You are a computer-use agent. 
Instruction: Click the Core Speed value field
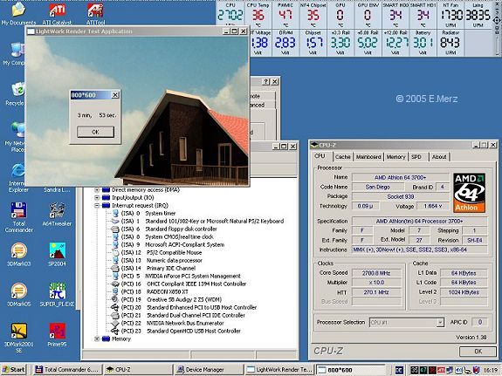click(376, 273)
